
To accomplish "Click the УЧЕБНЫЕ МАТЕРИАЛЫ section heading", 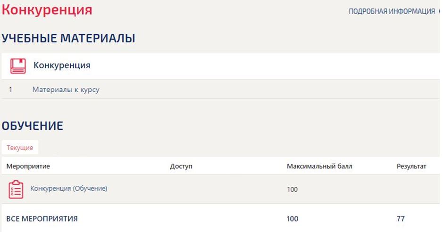I will (x=68, y=39).
